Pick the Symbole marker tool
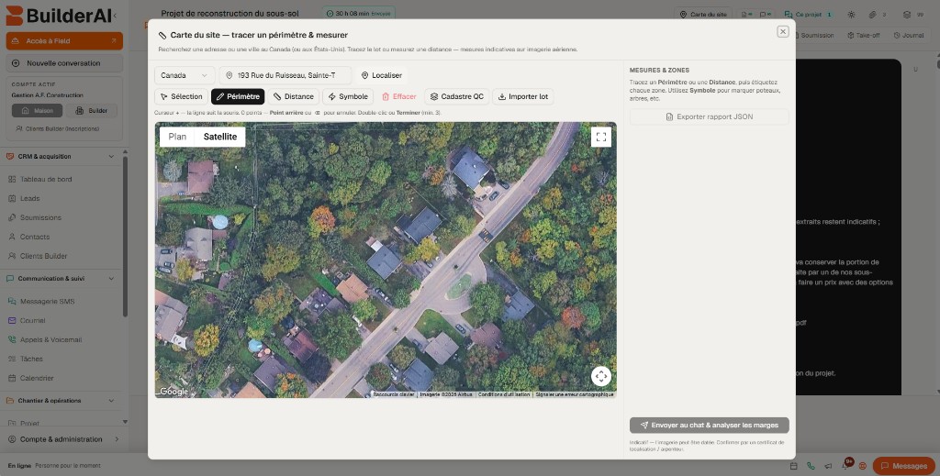940x476 pixels. tap(348, 96)
